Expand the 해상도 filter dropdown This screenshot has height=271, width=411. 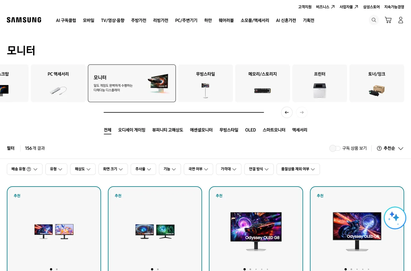[83, 169]
